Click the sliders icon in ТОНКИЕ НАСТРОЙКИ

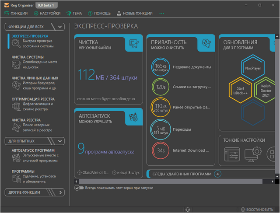[231, 154]
